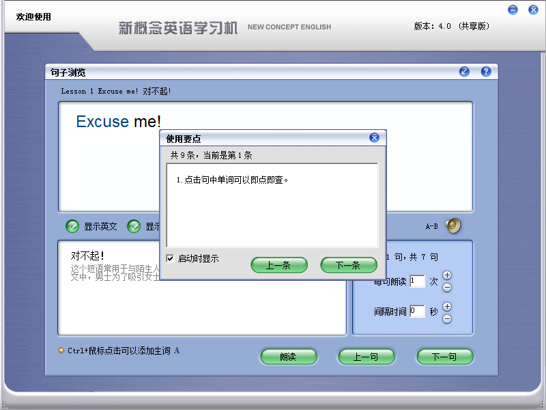The height and width of the screenshot is (410, 546).
Task: Click the 新概念英语学习机 title logo
Action: click(178, 28)
